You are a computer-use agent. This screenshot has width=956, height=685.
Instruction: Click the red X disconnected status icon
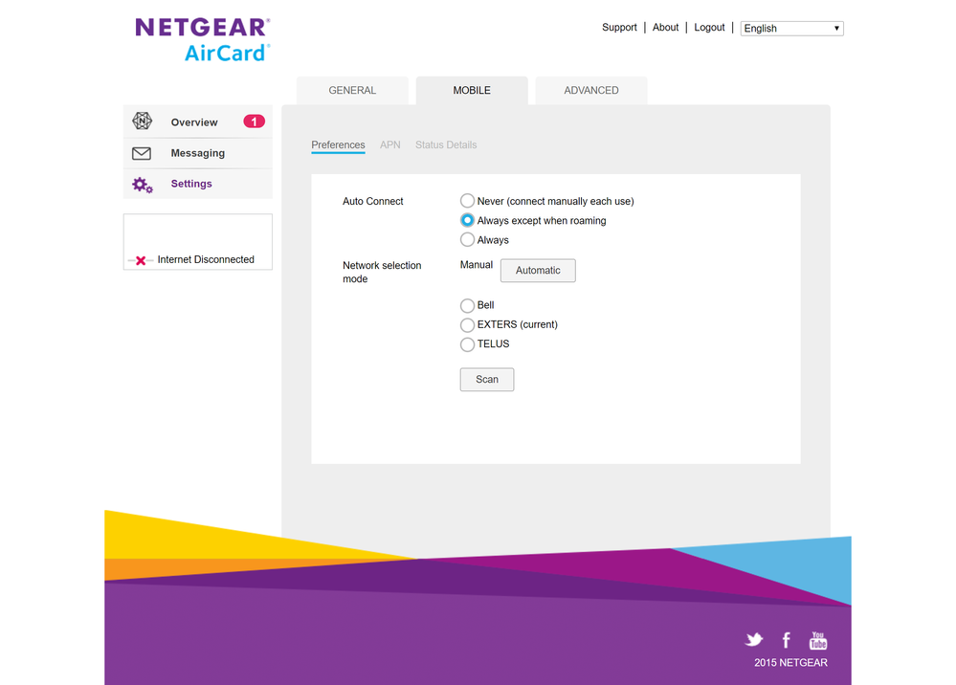(x=141, y=260)
